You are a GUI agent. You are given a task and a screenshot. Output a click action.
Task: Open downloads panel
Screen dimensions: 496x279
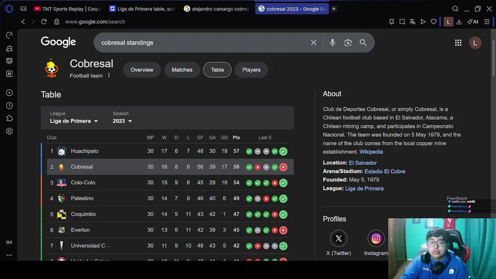(459, 22)
